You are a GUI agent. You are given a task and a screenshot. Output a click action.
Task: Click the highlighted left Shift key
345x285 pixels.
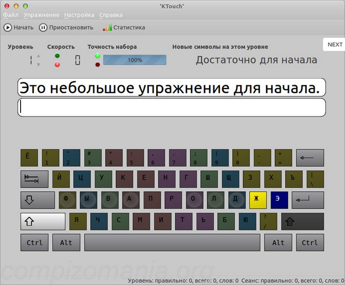43,221
